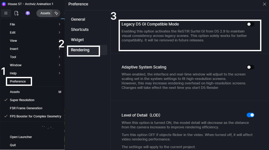Screen dimensions: 269x150
Task: Open the purple AI assistant icon
Action: [x=28, y=13]
